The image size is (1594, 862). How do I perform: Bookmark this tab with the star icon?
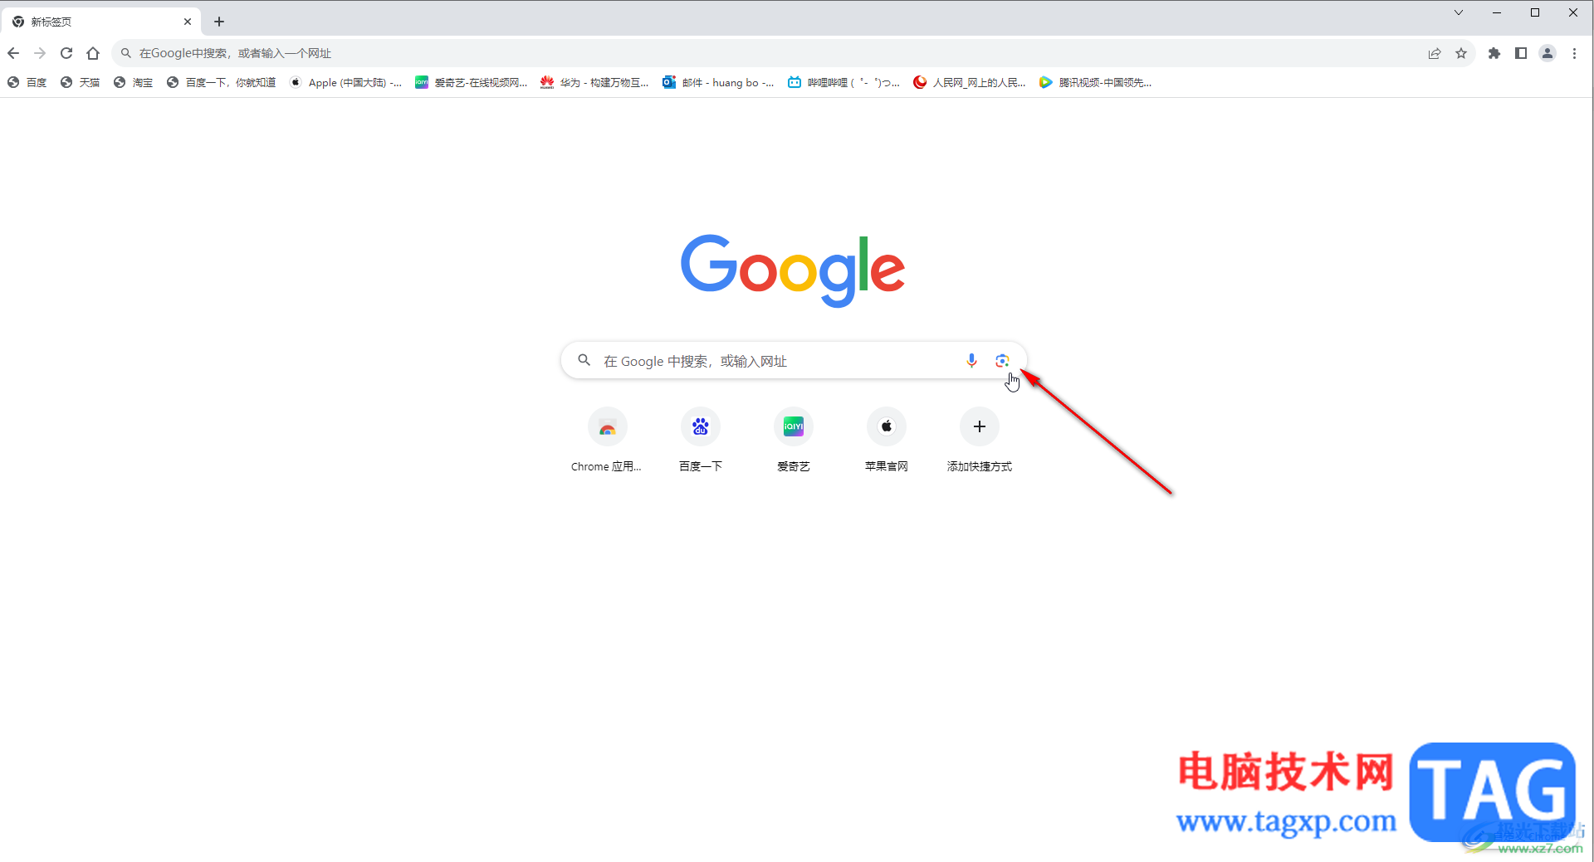click(x=1461, y=53)
